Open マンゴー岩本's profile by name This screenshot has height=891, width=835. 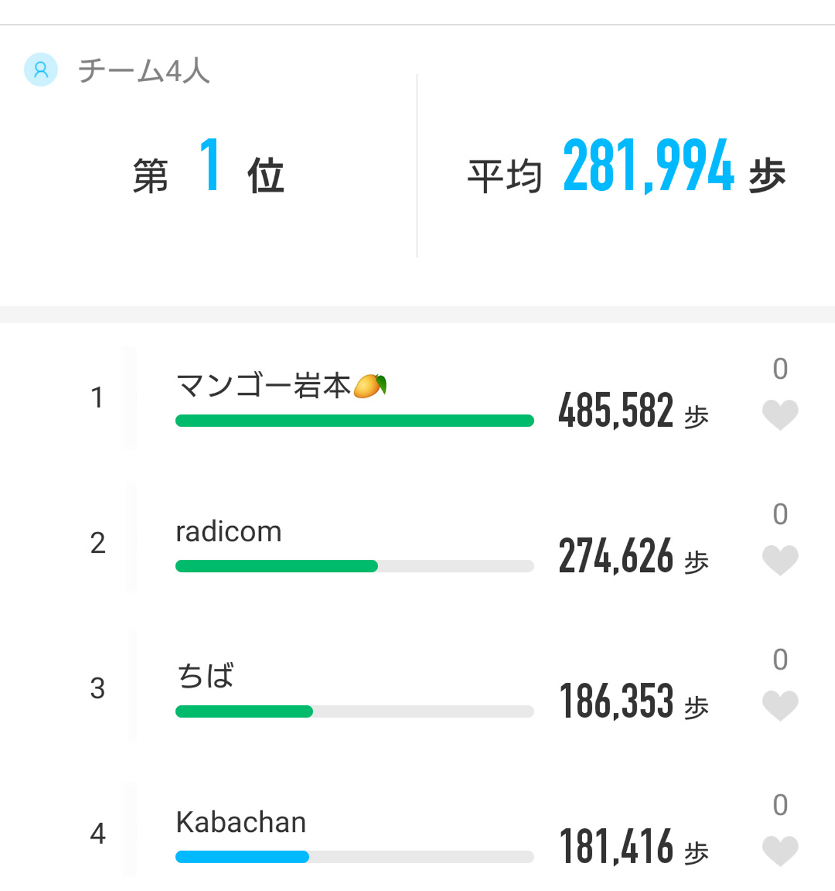(264, 386)
